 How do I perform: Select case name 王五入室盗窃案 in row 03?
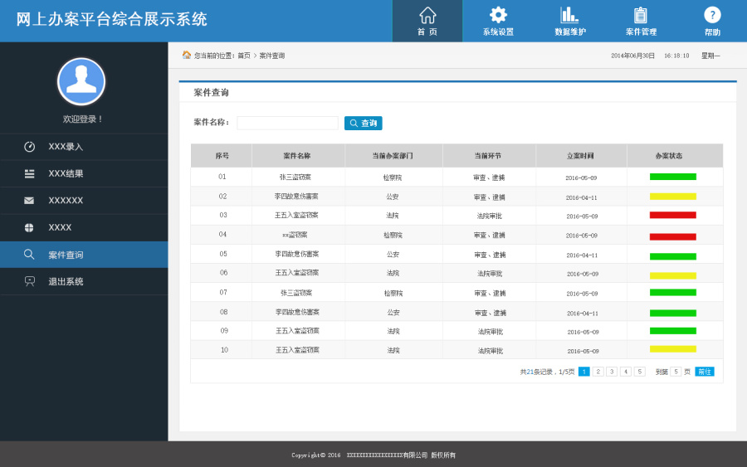[296, 215]
